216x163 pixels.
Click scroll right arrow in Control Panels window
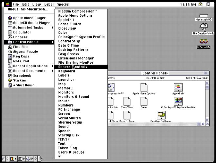coord(203,124)
